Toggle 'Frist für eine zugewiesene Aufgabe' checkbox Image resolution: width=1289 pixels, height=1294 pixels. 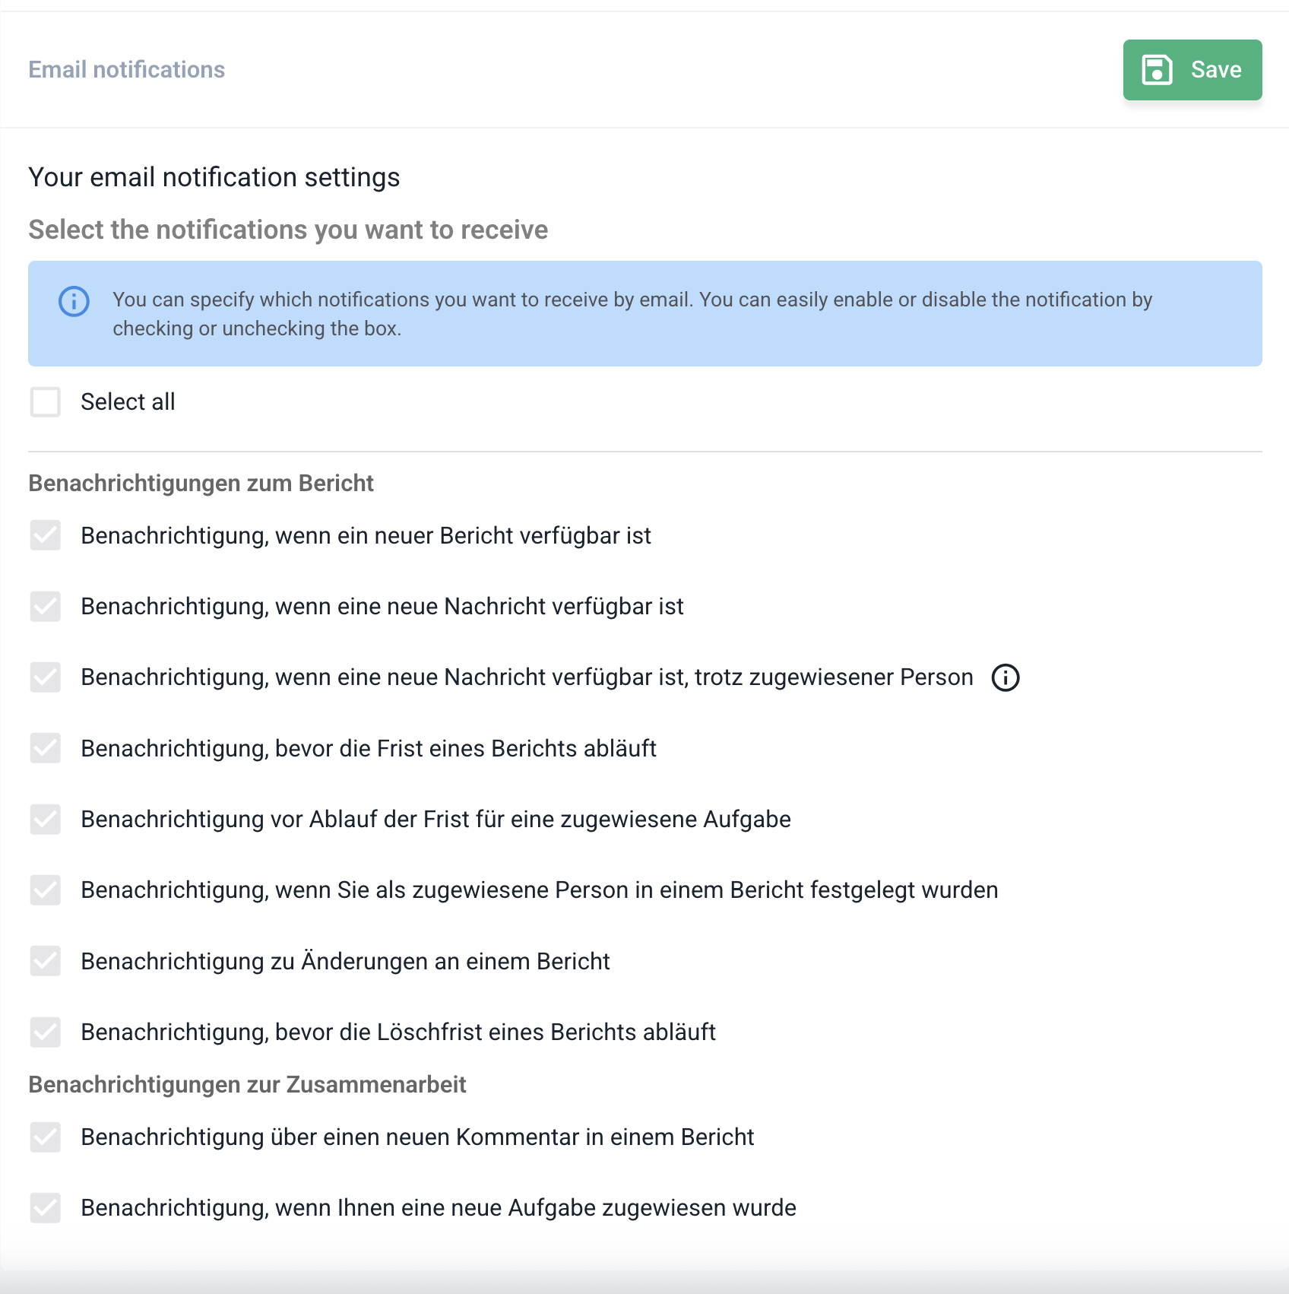point(46,820)
